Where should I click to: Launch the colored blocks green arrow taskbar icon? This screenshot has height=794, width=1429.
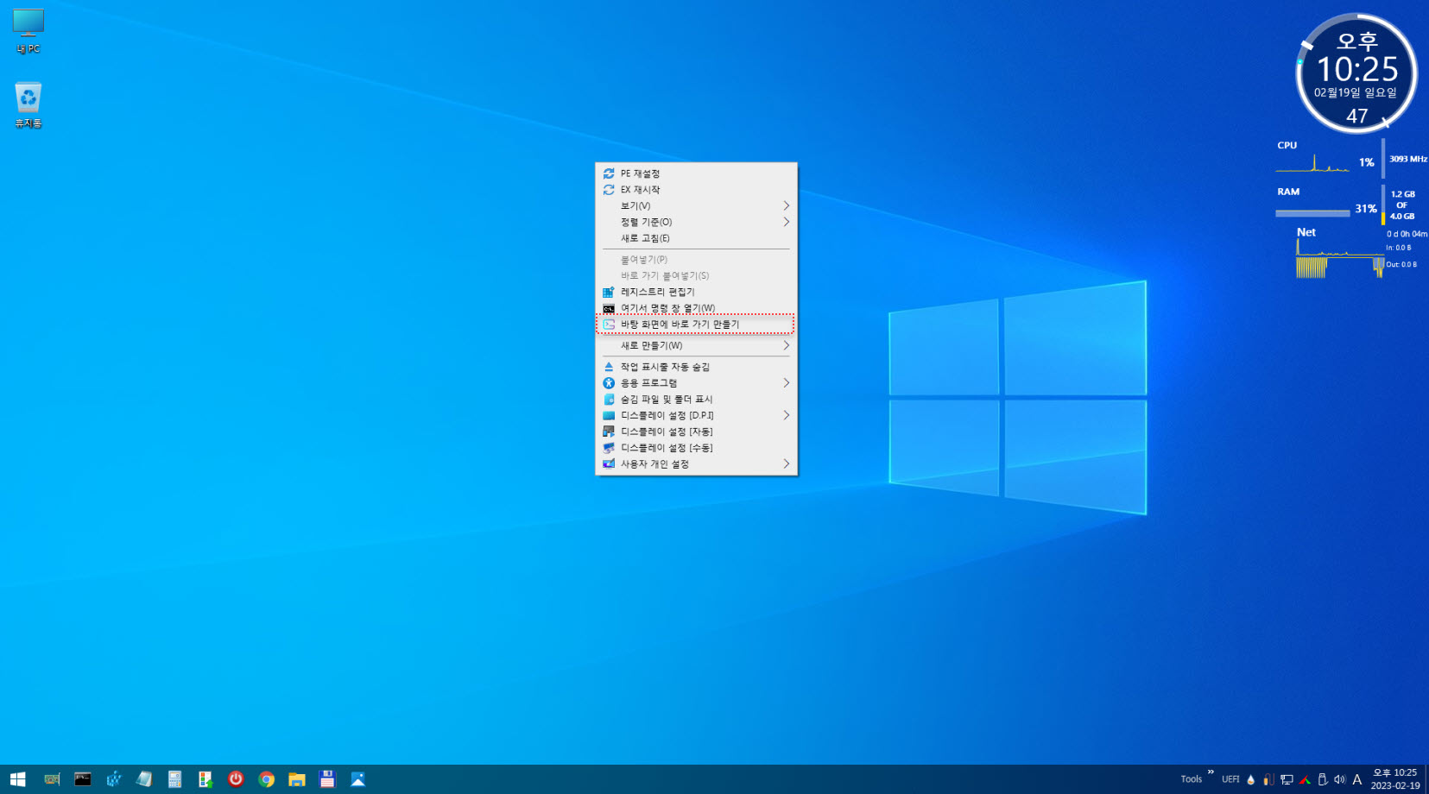point(205,779)
